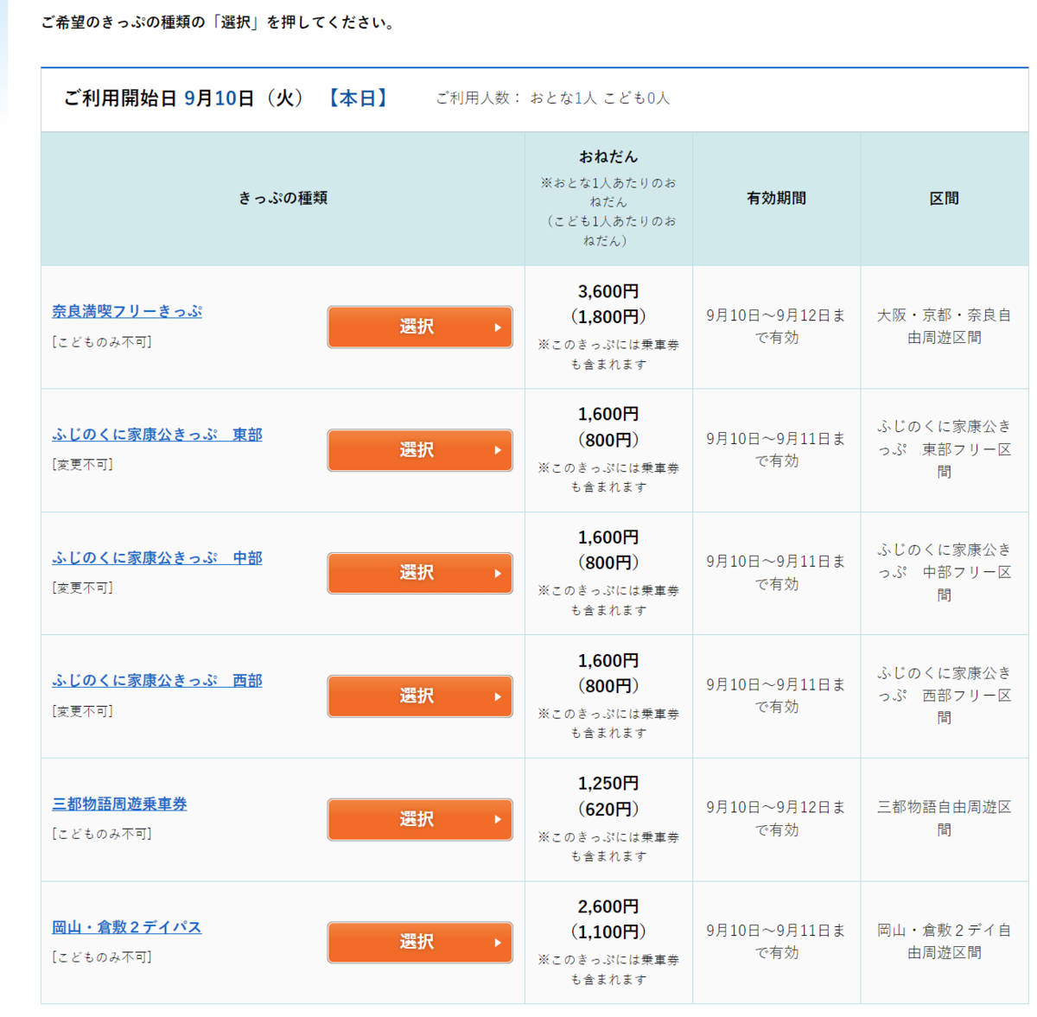The height and width of the screenshot is (1017, 1037).
Task: Click the 有効期間 column header
Action: coord(777,199)
